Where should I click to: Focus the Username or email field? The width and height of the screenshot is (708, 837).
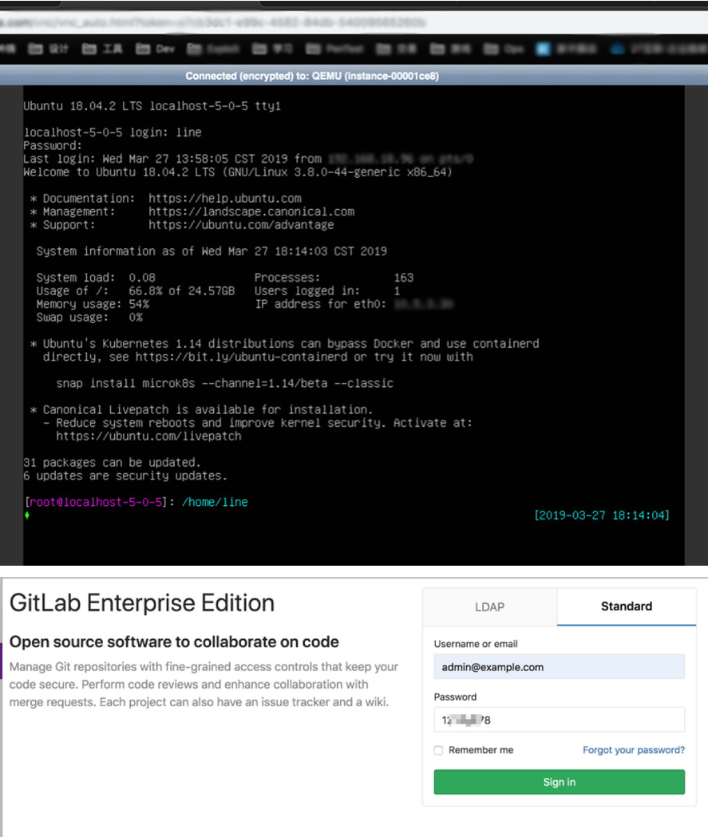559,667
